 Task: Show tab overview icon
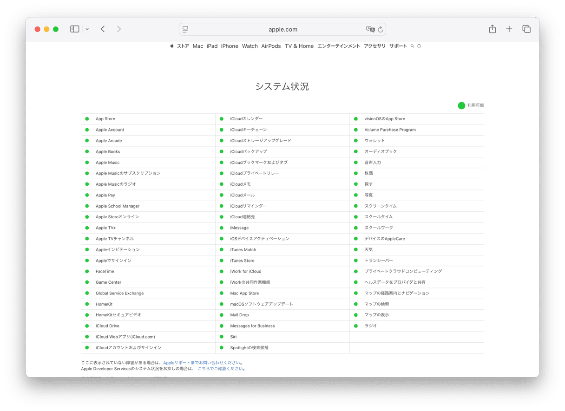coord(526,29)
